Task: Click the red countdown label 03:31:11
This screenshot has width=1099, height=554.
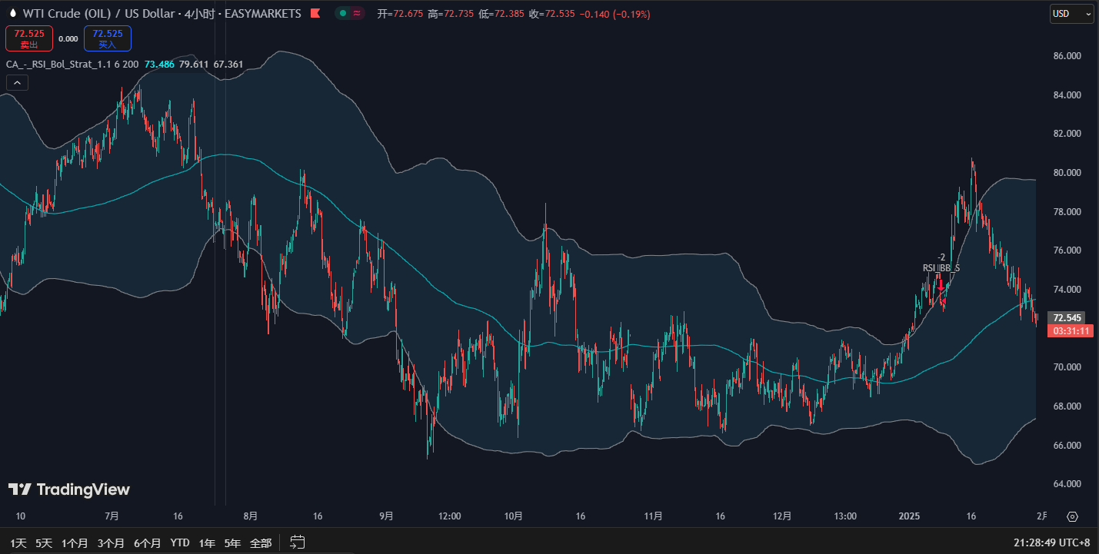Action: [x=1072, y=331]
